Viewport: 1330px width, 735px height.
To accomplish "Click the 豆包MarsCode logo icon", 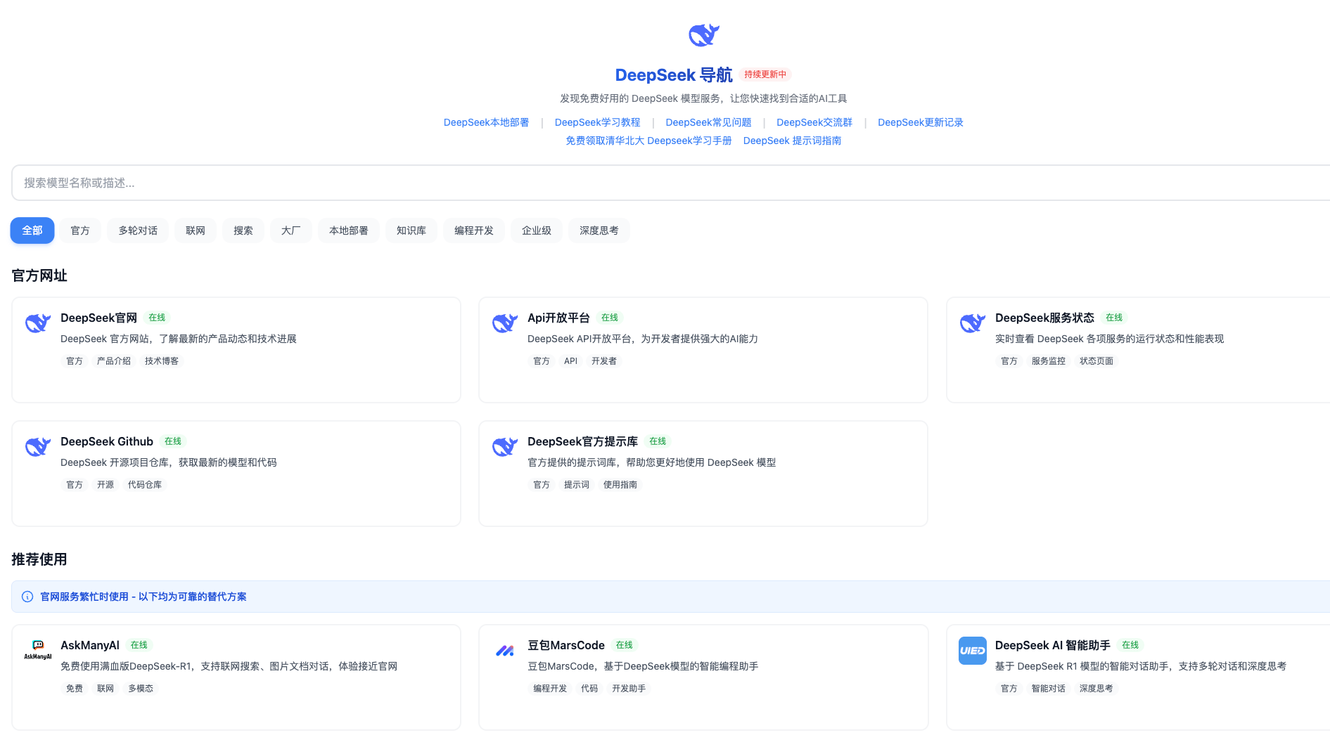I will (505, 650).
